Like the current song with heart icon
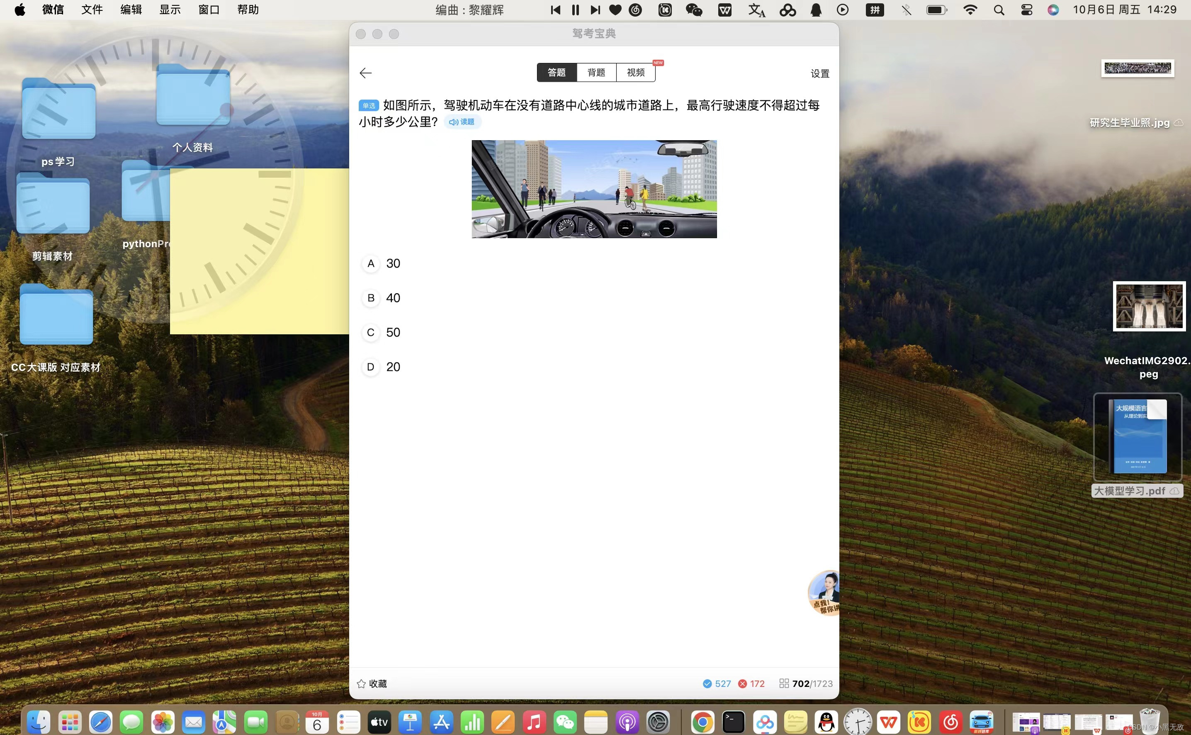The height and width of the screenshot is (735, 1191). pos(615,10)
